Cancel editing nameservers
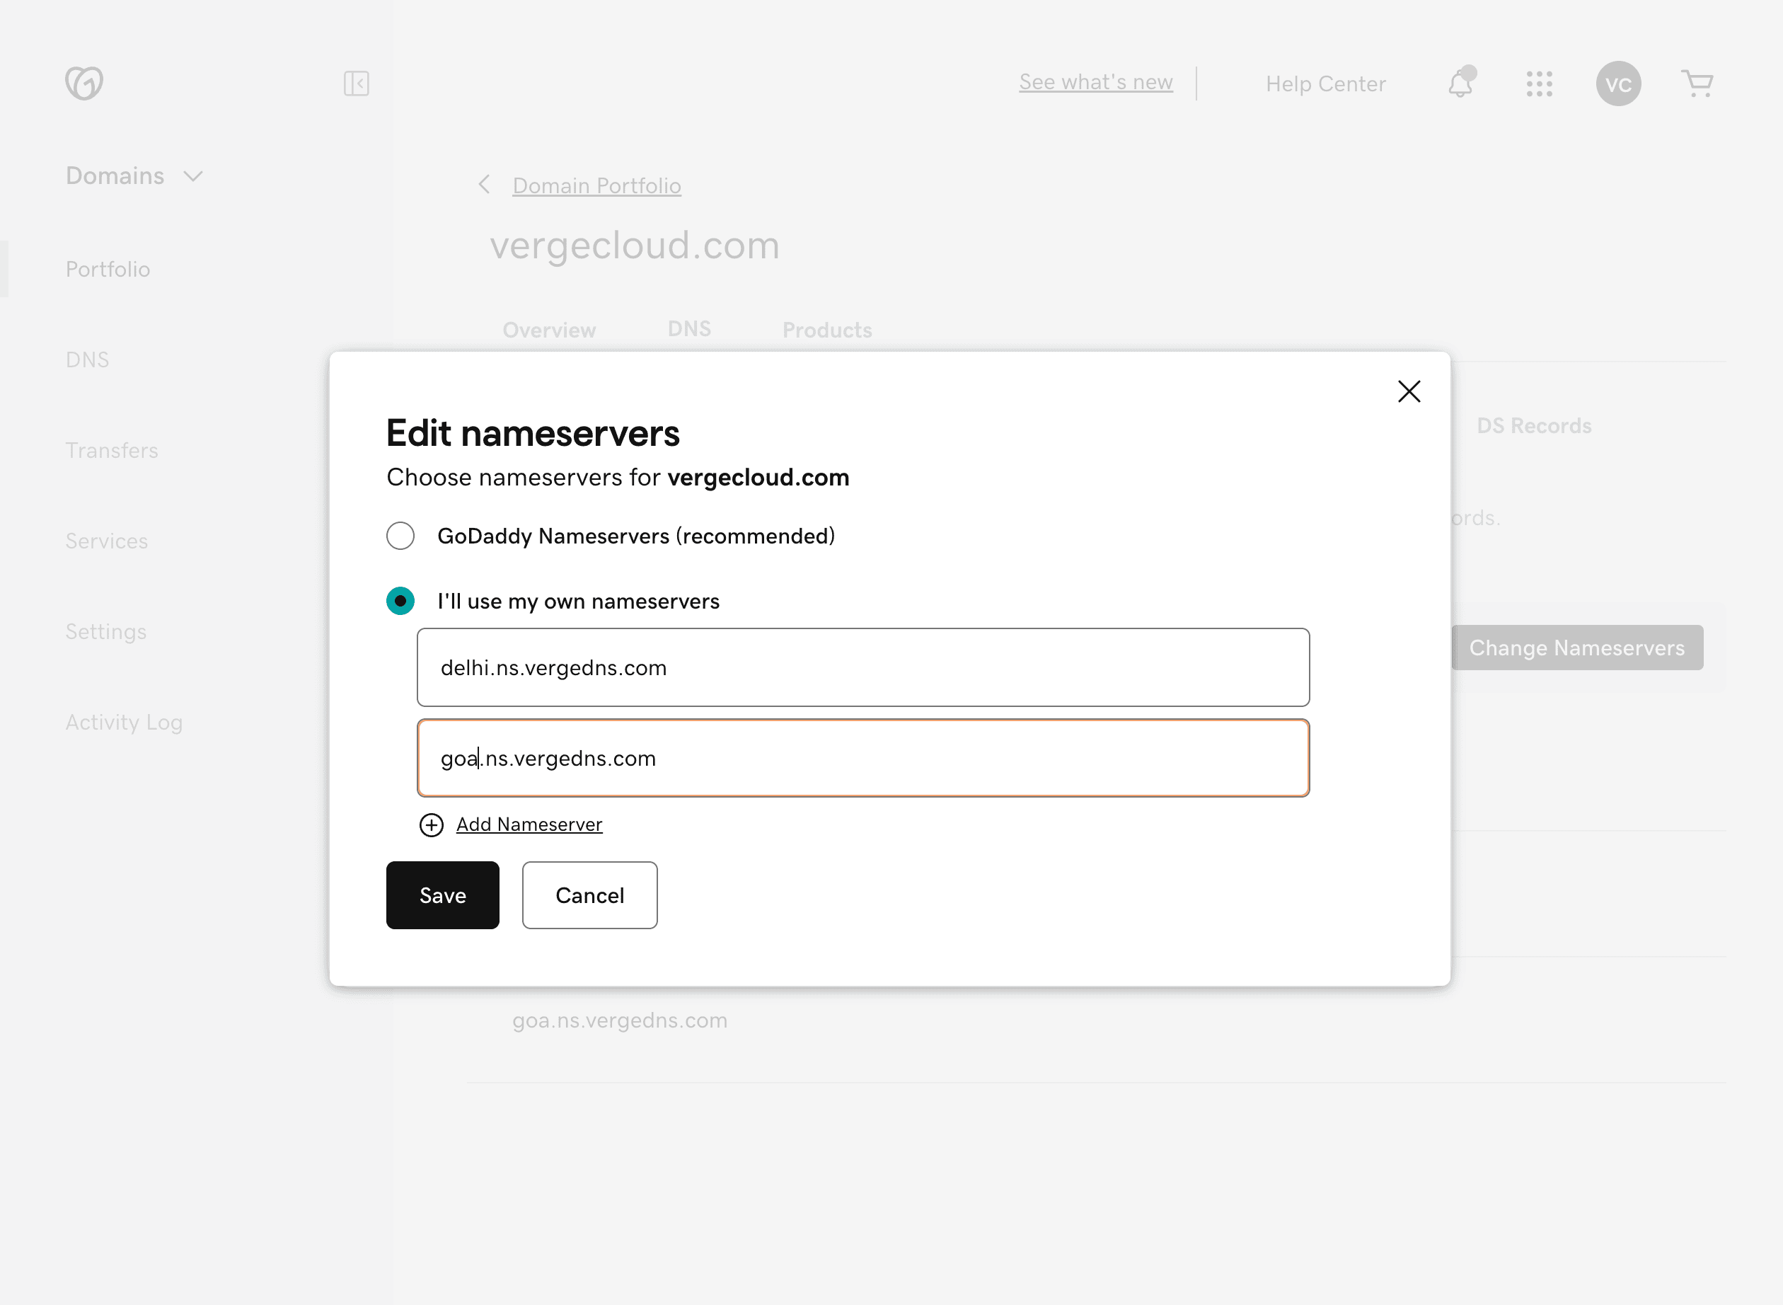The height and width of the screenshot is (1305, 1783). coord(589,895)
